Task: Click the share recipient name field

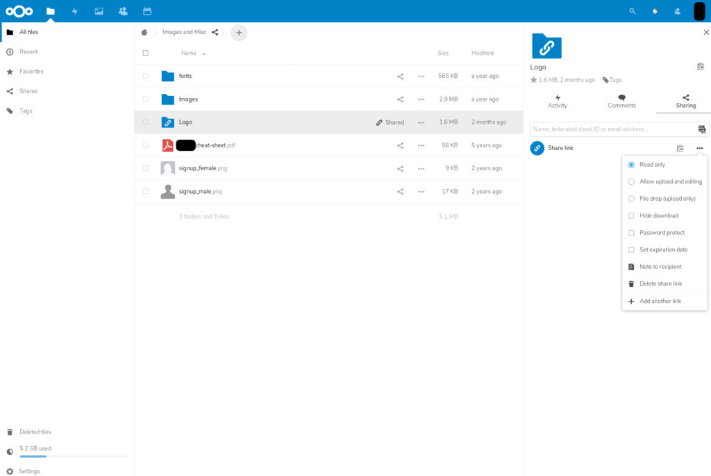Action: point(612,129)
